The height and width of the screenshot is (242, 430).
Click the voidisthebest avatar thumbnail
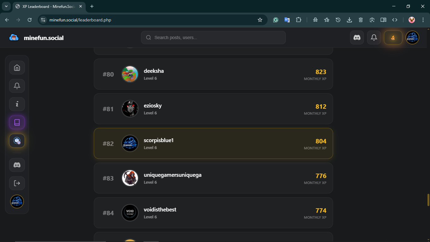(x=130, y=213)
